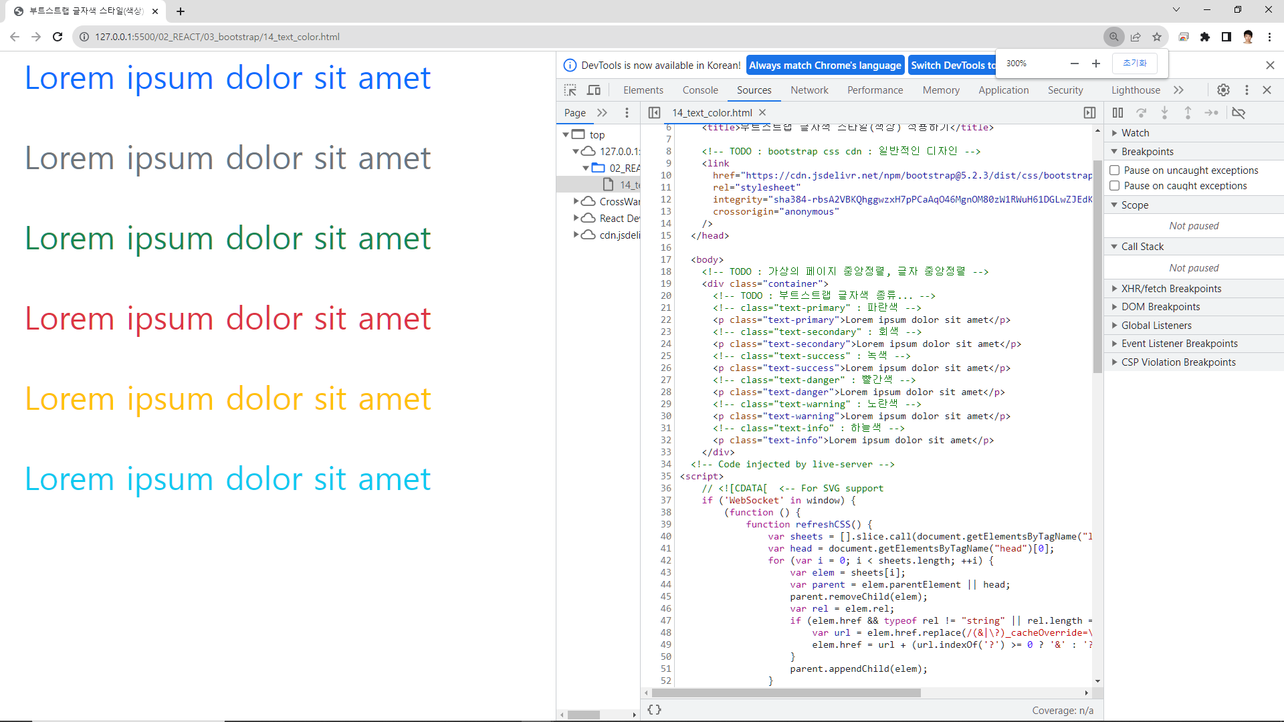
Task: Click the deactivate breakpoints icon
Action: tap(1239, 113)
